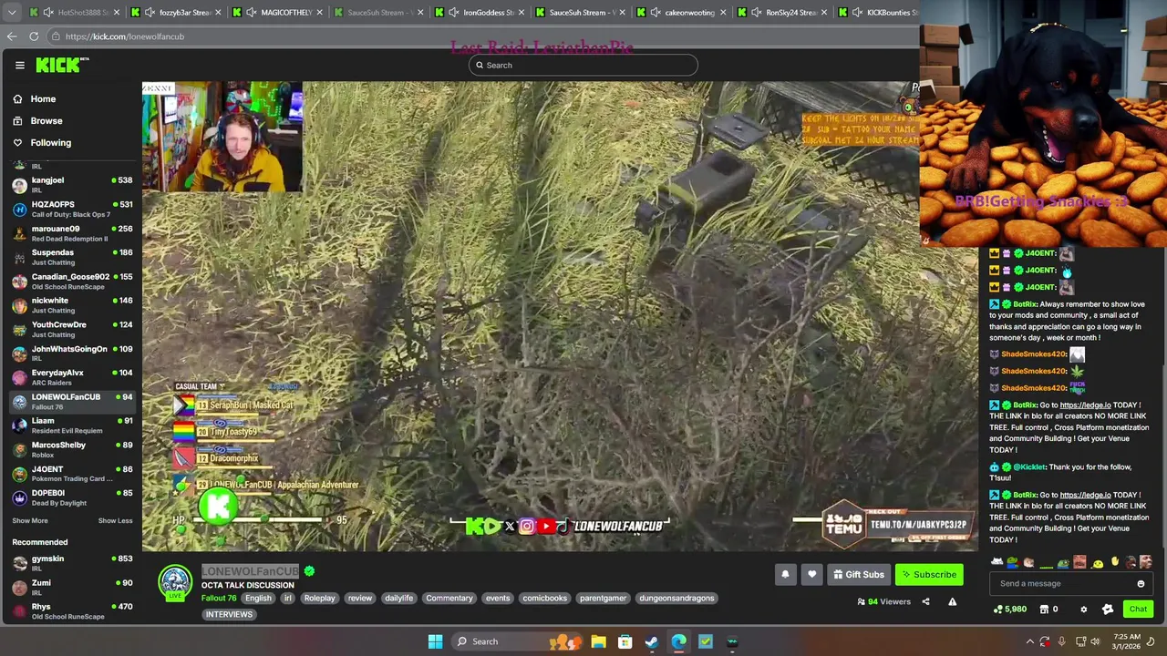1167x656 pixels.
Task: Open Windows Start menu
Action: [435, 641]
